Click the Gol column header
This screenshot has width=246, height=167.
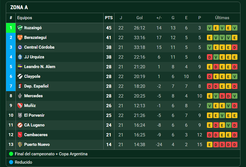coord(139,18)
